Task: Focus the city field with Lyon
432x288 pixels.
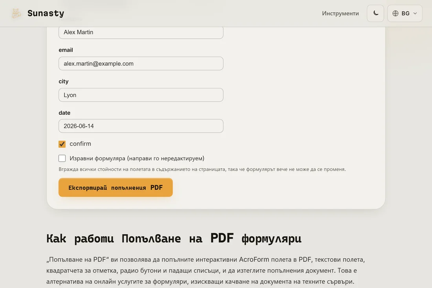Action: pyautogui.click(x=141, y=95)
